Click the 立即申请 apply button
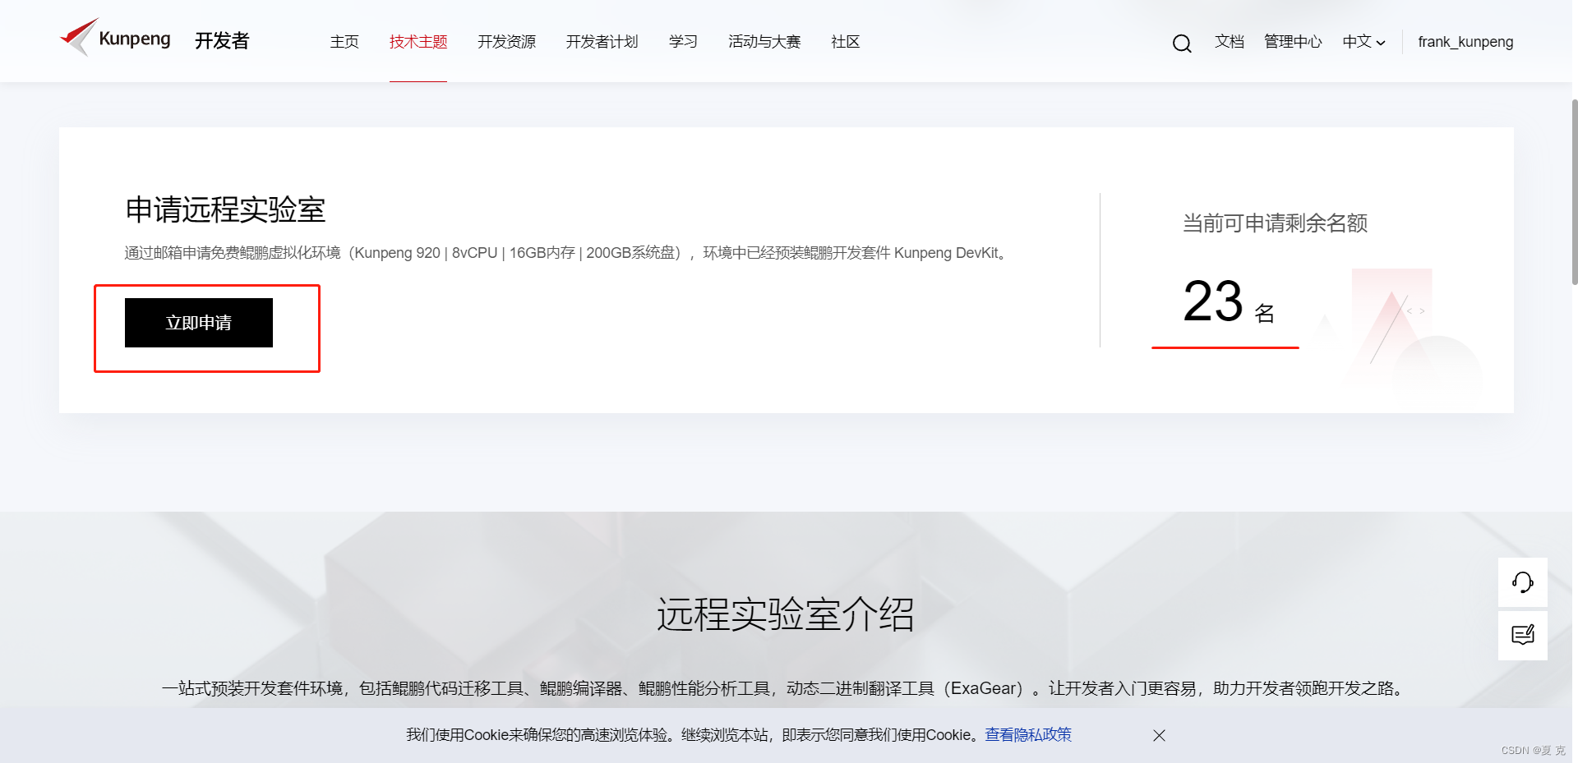Image resolution: width=1578 pixels, height=763 pixels. (198, 322)
